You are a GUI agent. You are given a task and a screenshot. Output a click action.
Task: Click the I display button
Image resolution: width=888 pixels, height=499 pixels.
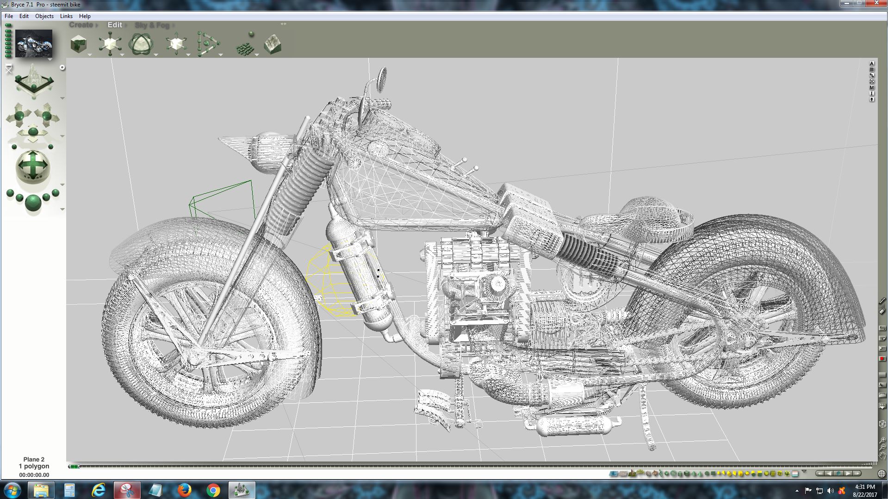click(872, 93)
